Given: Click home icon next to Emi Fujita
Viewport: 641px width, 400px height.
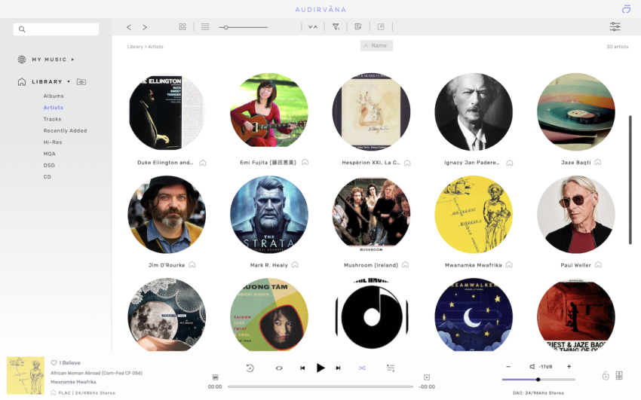Looking at the screenshot, I should [x=305, y=162].
